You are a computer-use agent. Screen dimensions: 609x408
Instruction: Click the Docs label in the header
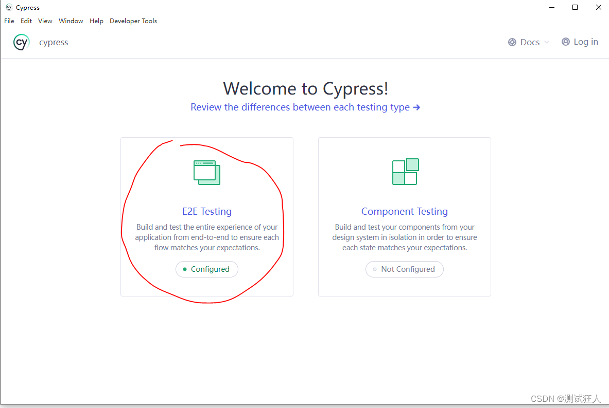coord(530,42)
